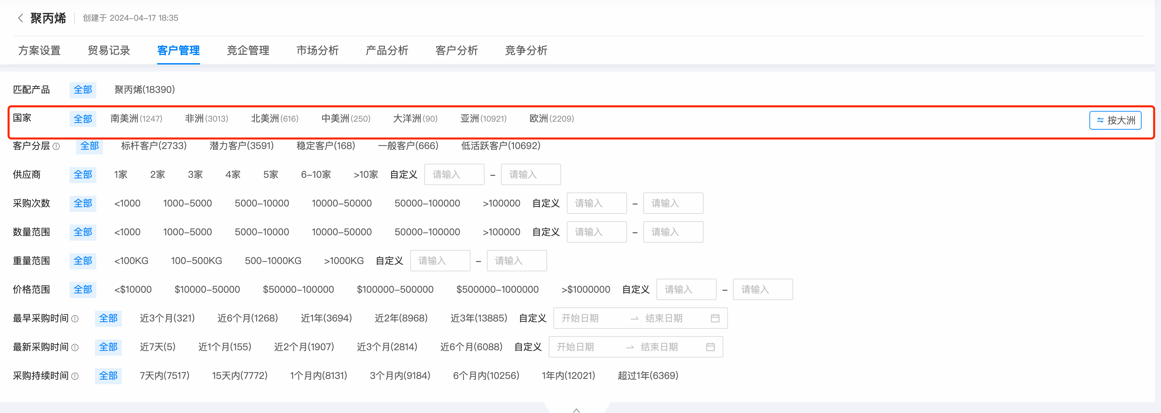Select 全部 for the 国家 filter row
1161x413 pixels.
point(83,118)
